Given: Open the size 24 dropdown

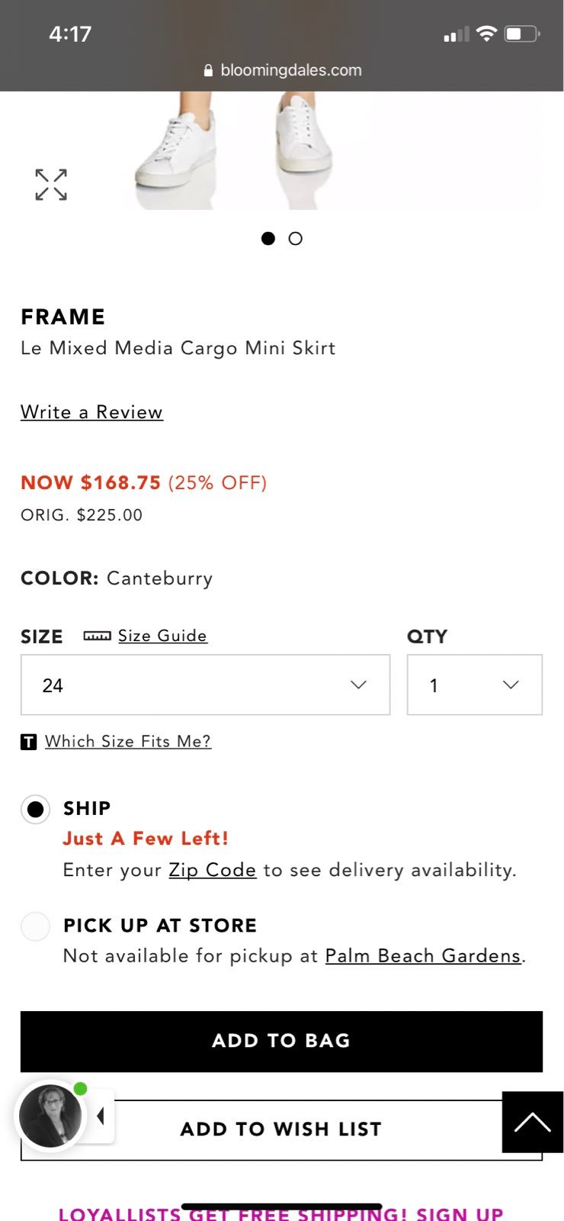Looking at the screenshot, I should point(205,685).
